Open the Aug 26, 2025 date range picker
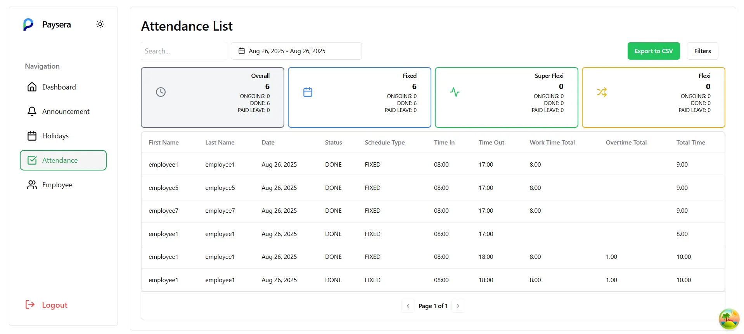Image resolution: width=744 pixels, height=334 pixels. (x=296, y=51)
